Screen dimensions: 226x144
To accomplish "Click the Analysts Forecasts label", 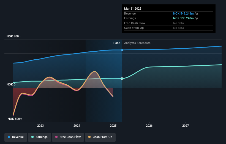I will [137, 43].
